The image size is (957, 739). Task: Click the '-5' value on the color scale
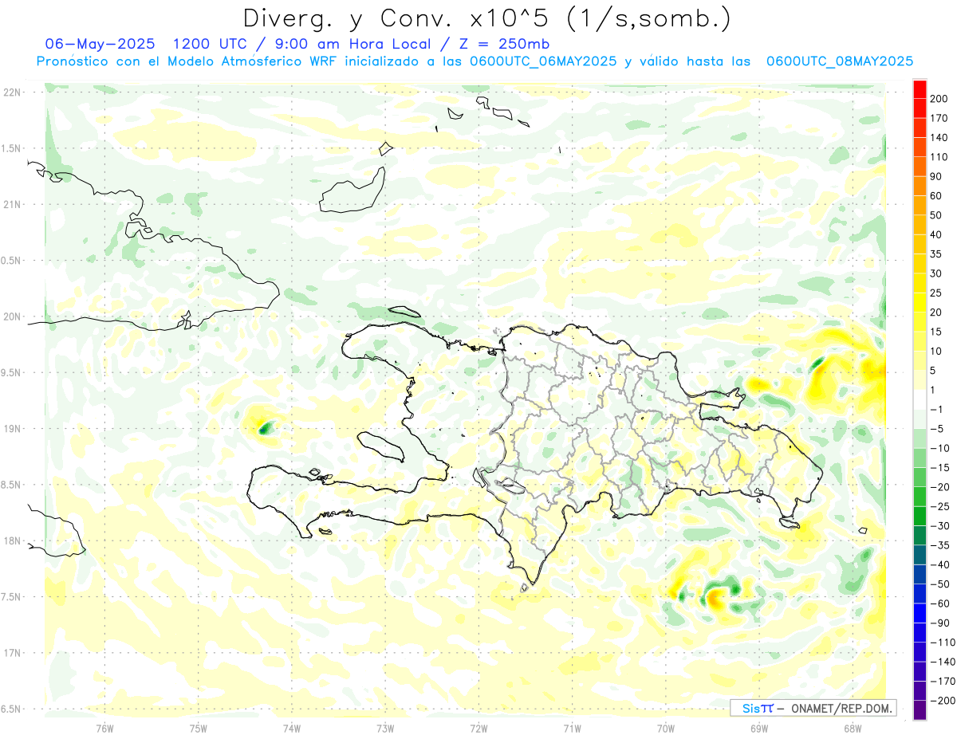coord(936,429)
